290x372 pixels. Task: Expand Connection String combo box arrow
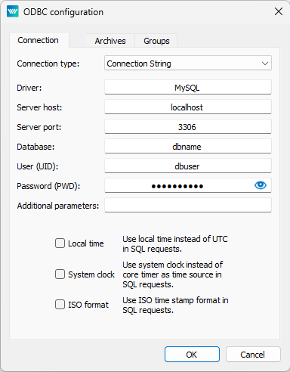[x=265, y=64]
